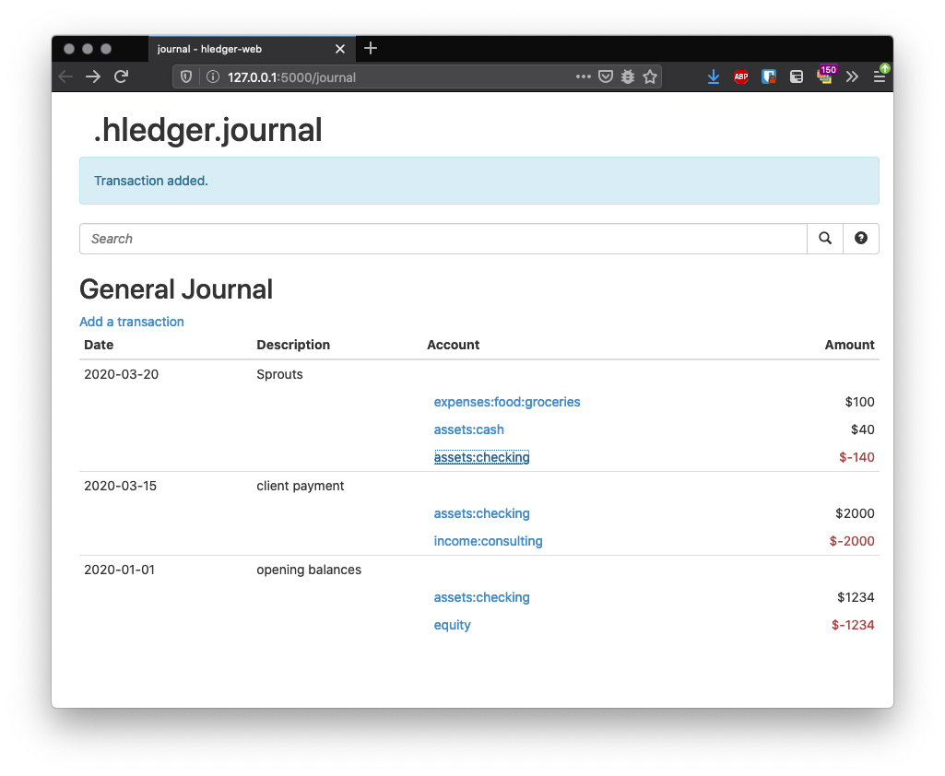Click the opening balances description
Image resolution: width=945 pixels, height=776 pixels.
(309, 570)
